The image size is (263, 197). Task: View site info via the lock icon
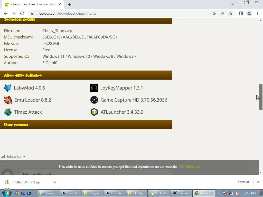click(x=32, y=13)
